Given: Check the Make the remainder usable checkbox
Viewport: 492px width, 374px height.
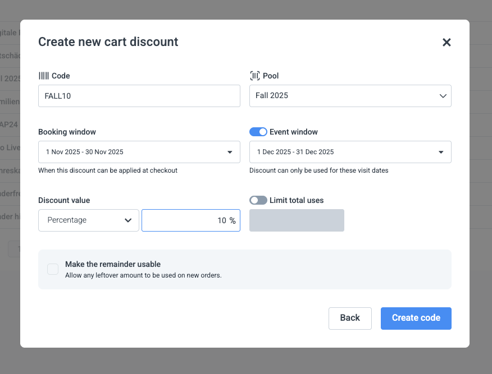Looking at the screenshot, I should click(x=53, y=269).
